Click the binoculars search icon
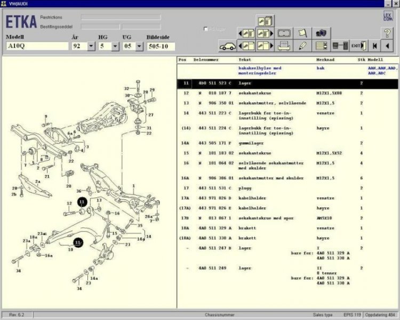This screenshot has width=400, height=320. tap(321, 33)
